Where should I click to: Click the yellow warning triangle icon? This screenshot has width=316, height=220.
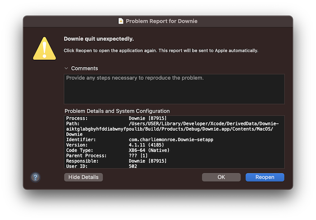click(x=44, y=49)
